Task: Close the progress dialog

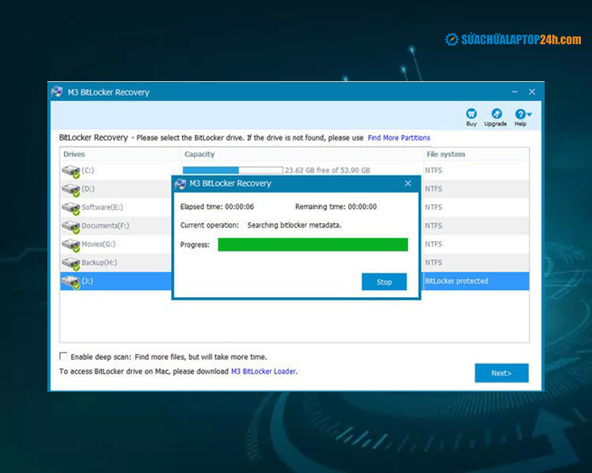Action: (x=408, y=184)
